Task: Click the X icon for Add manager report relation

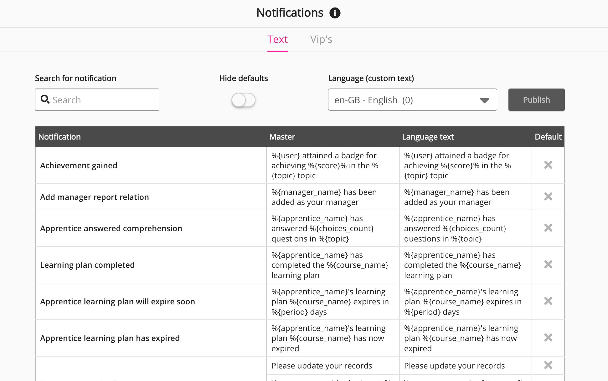Action: point(548,196)
